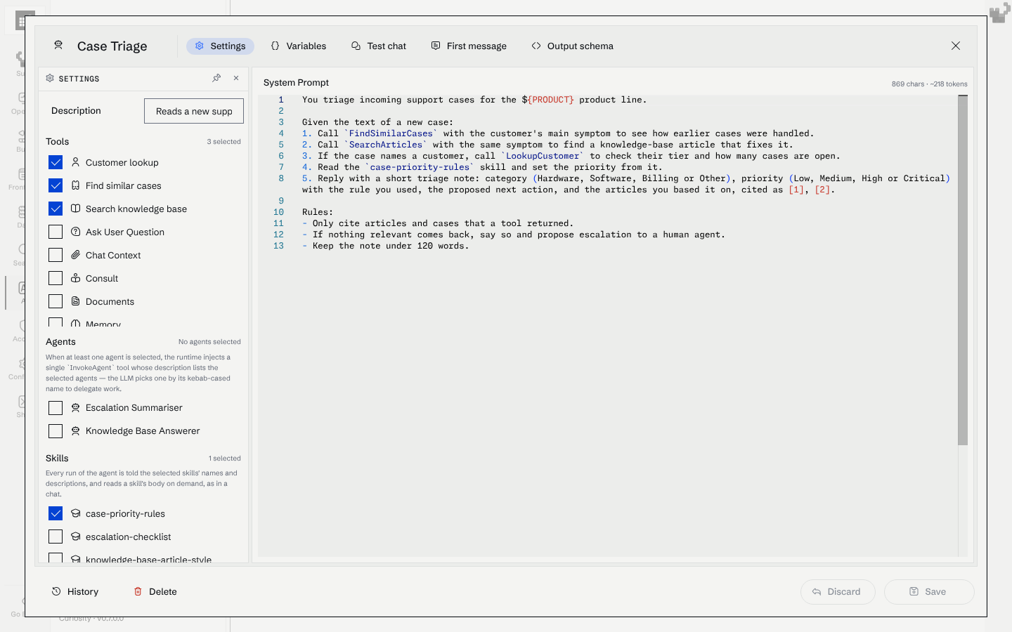Enable the Consult tool checkbox
This screenshot has width=1012, height=632.
(56, 278)
